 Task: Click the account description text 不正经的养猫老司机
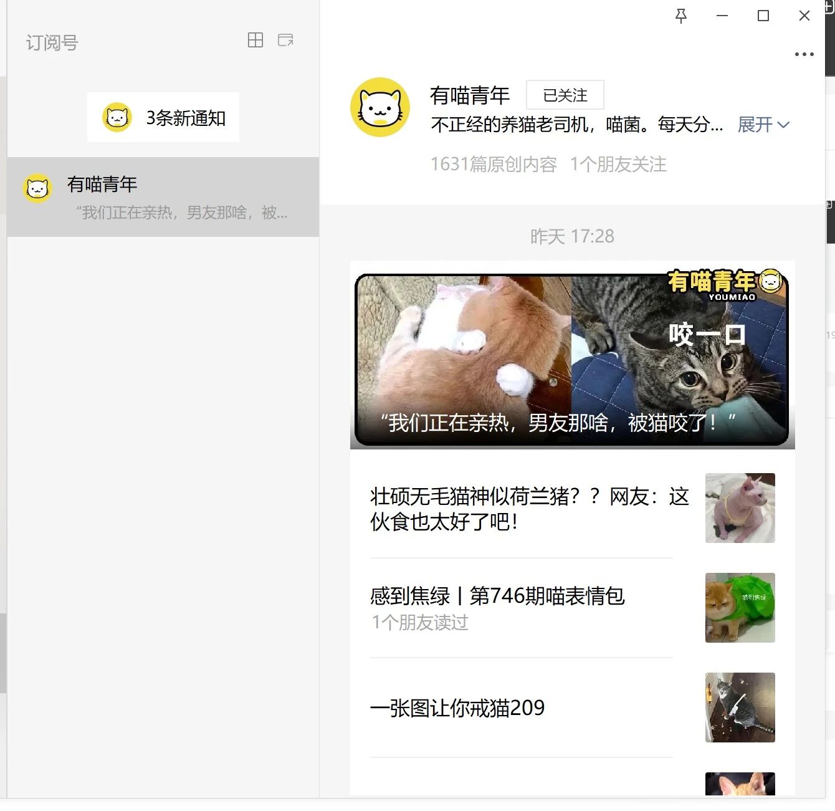coord(577,125)
